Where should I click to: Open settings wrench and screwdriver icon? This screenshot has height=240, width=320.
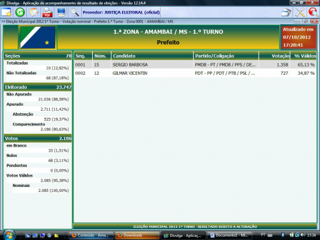[300, 12]
